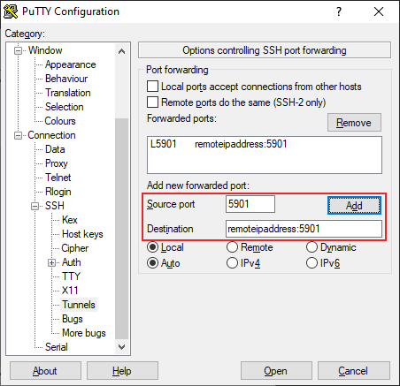Click the Remove button
The width and height of the screenshot is (400, 386).
click(x=354, y=123)
